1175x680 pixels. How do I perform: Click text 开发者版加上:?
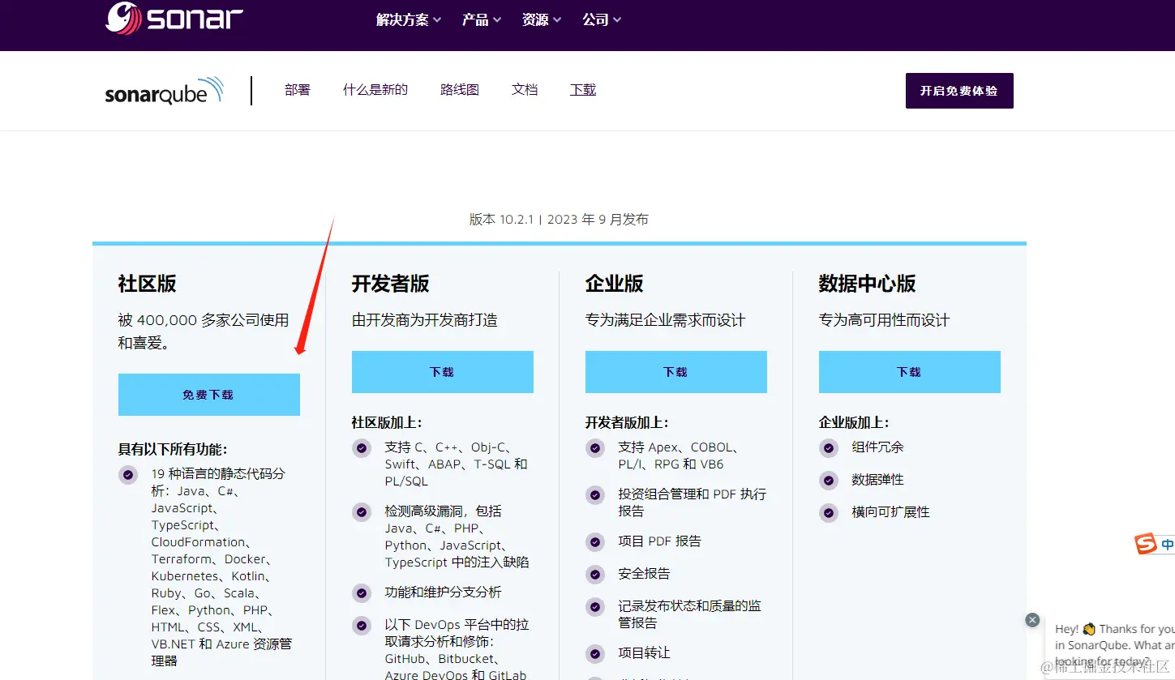(627, 422)
